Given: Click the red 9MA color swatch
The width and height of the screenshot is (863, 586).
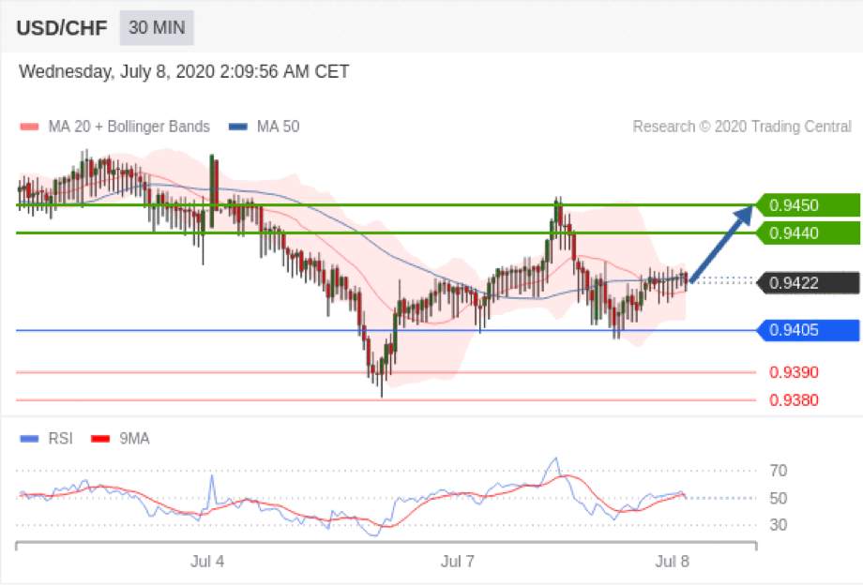Looking at the screenshot, I should pos(100,439).
